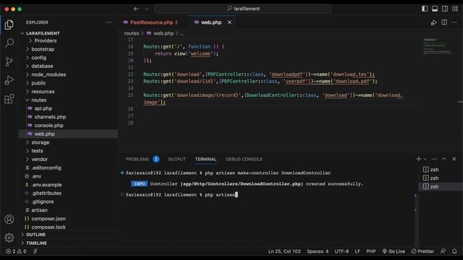
Task: Click the larafilement command center search box
Action: (243, 9)
